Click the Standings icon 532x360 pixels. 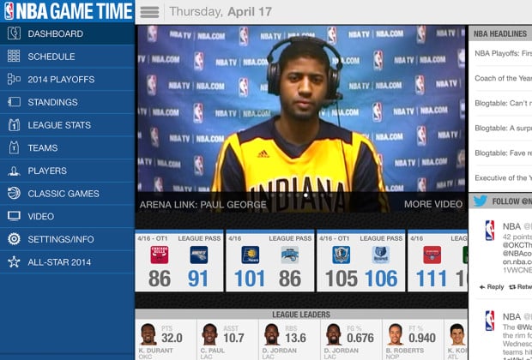[14, 102]
